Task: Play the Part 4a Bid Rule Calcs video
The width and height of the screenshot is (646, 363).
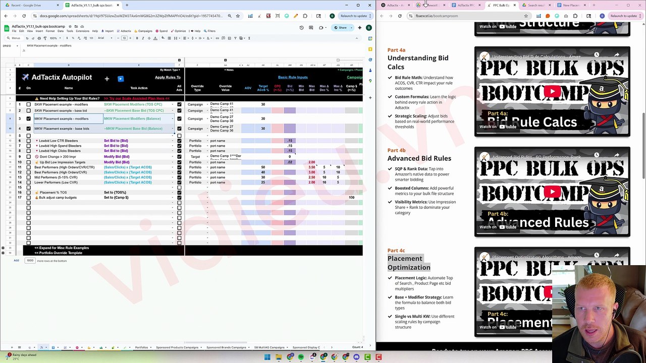Action: coord(552,92)
